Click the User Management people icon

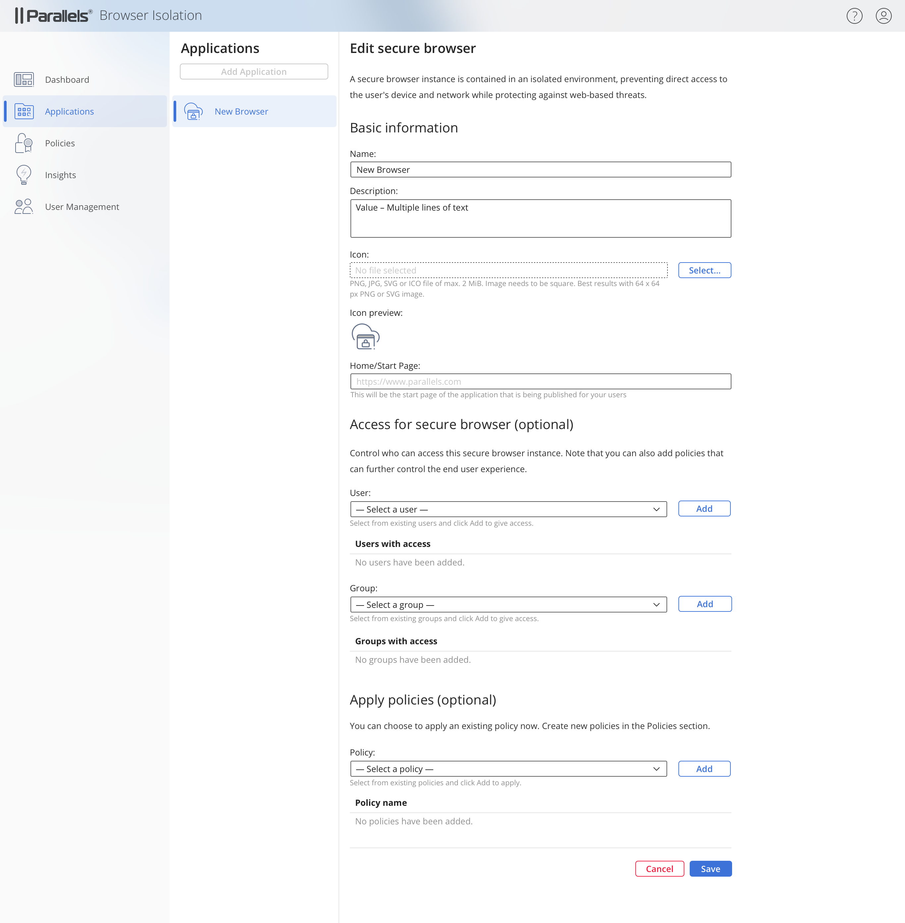click(x=24, y=207)
